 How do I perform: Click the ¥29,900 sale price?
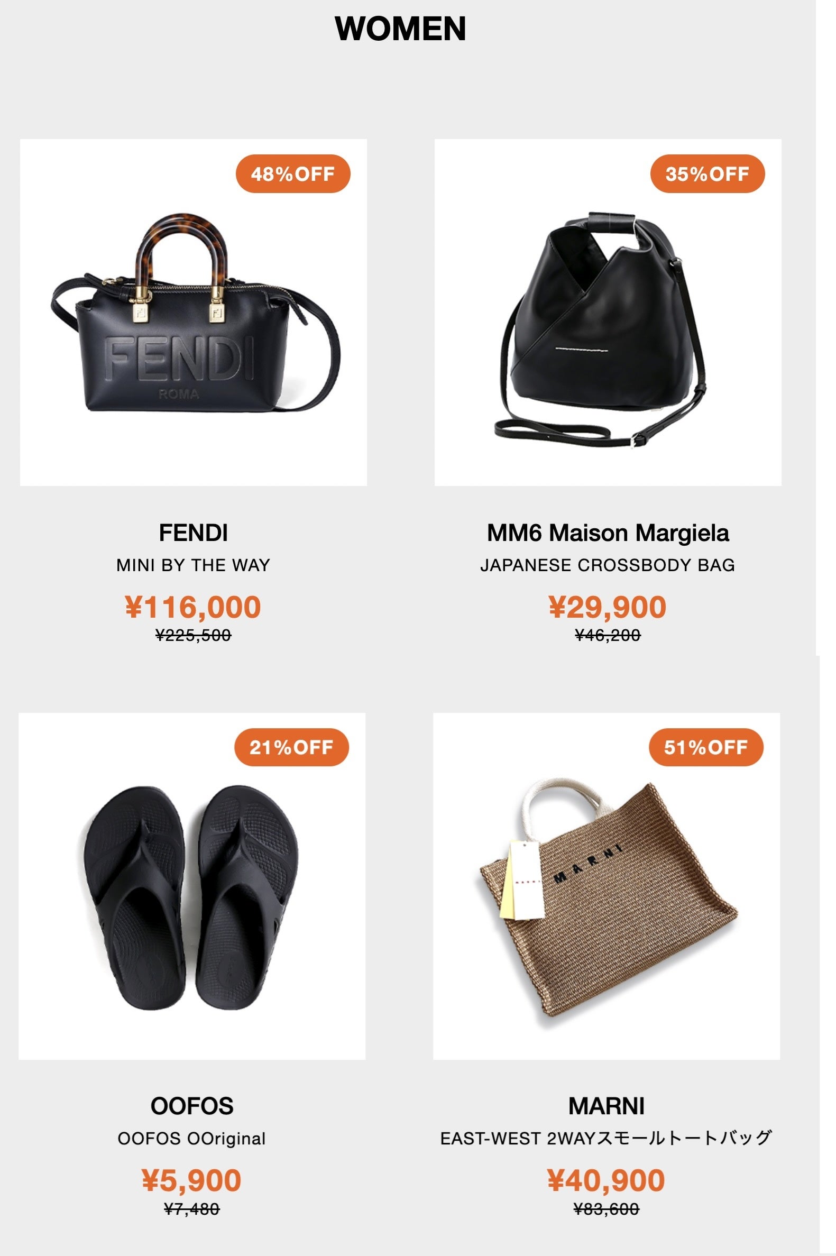[x=608, y=607]
